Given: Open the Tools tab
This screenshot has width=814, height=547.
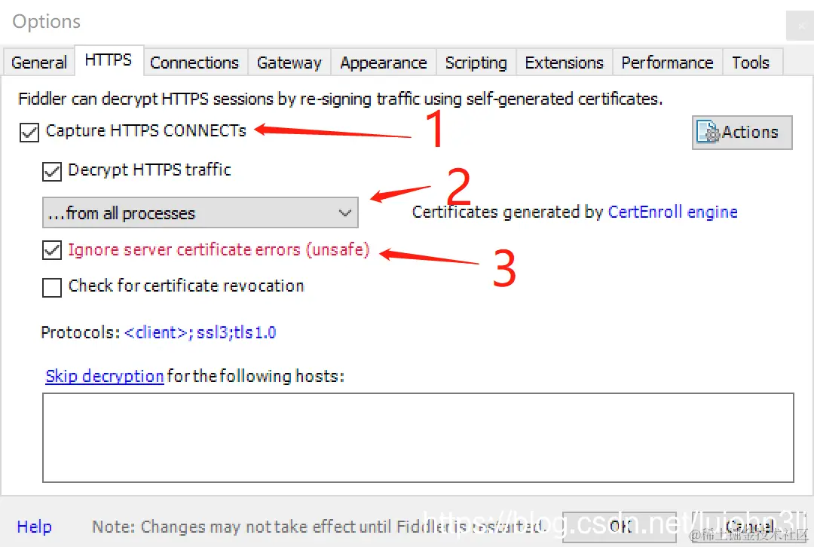Looking at the screenshot, I should 751,63.
